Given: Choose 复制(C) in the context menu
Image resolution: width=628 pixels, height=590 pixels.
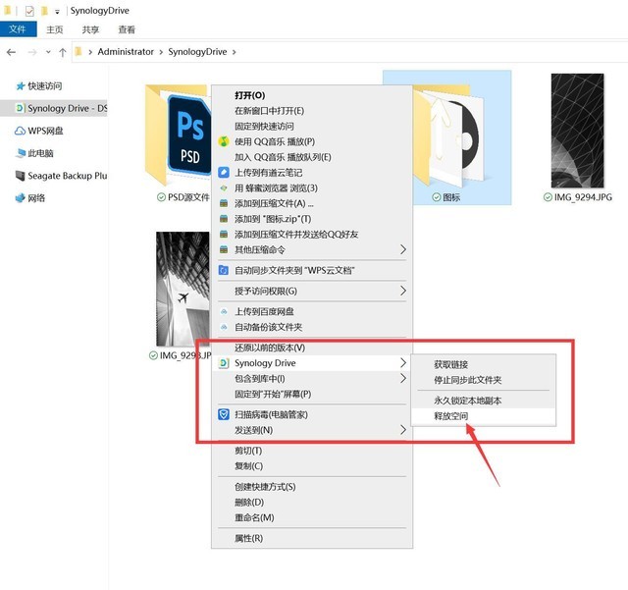Looking at the screenshot, I should click(312, 466).
